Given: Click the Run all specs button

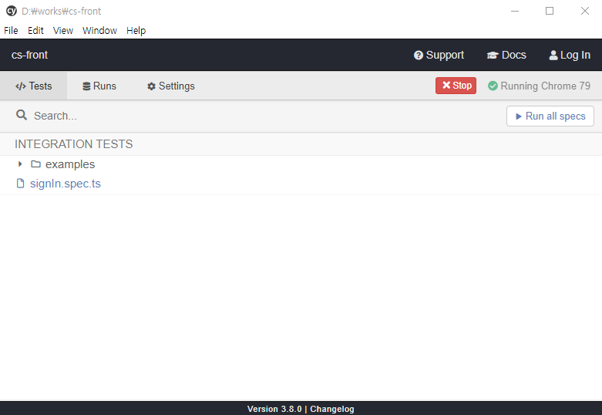Looking at the screenshot, I should click(550, 116).
